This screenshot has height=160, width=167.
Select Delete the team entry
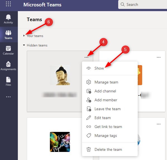(110, 150)
